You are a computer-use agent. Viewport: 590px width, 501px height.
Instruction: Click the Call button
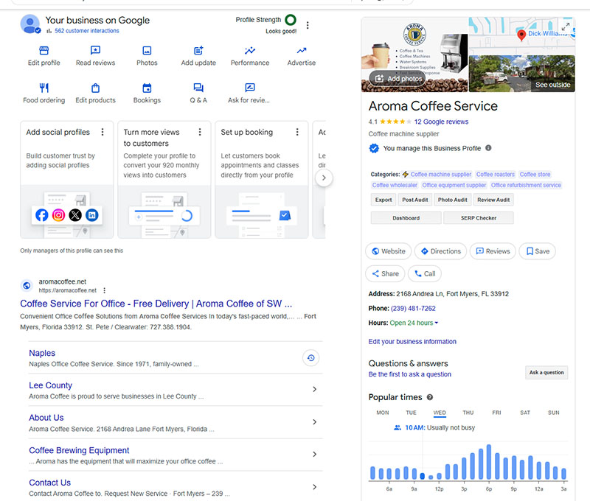point(425,273)
